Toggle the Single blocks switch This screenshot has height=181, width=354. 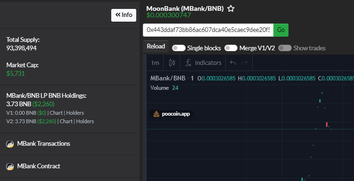179,48
